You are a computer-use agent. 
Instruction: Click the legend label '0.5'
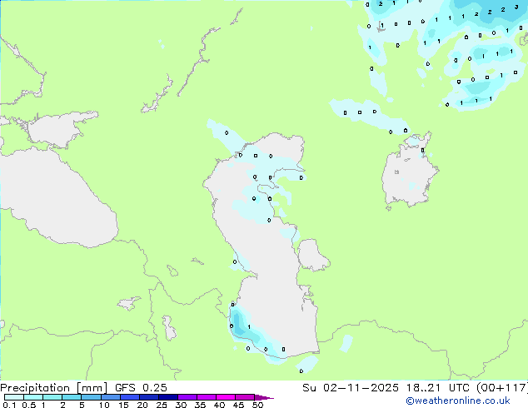point(28,405)
